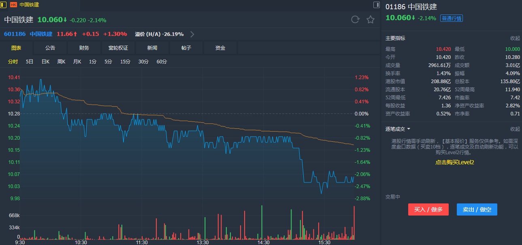This screenshot has height=245, width=522.
Task: Collapse the 主要指标 section
Action: click(515, 38)
